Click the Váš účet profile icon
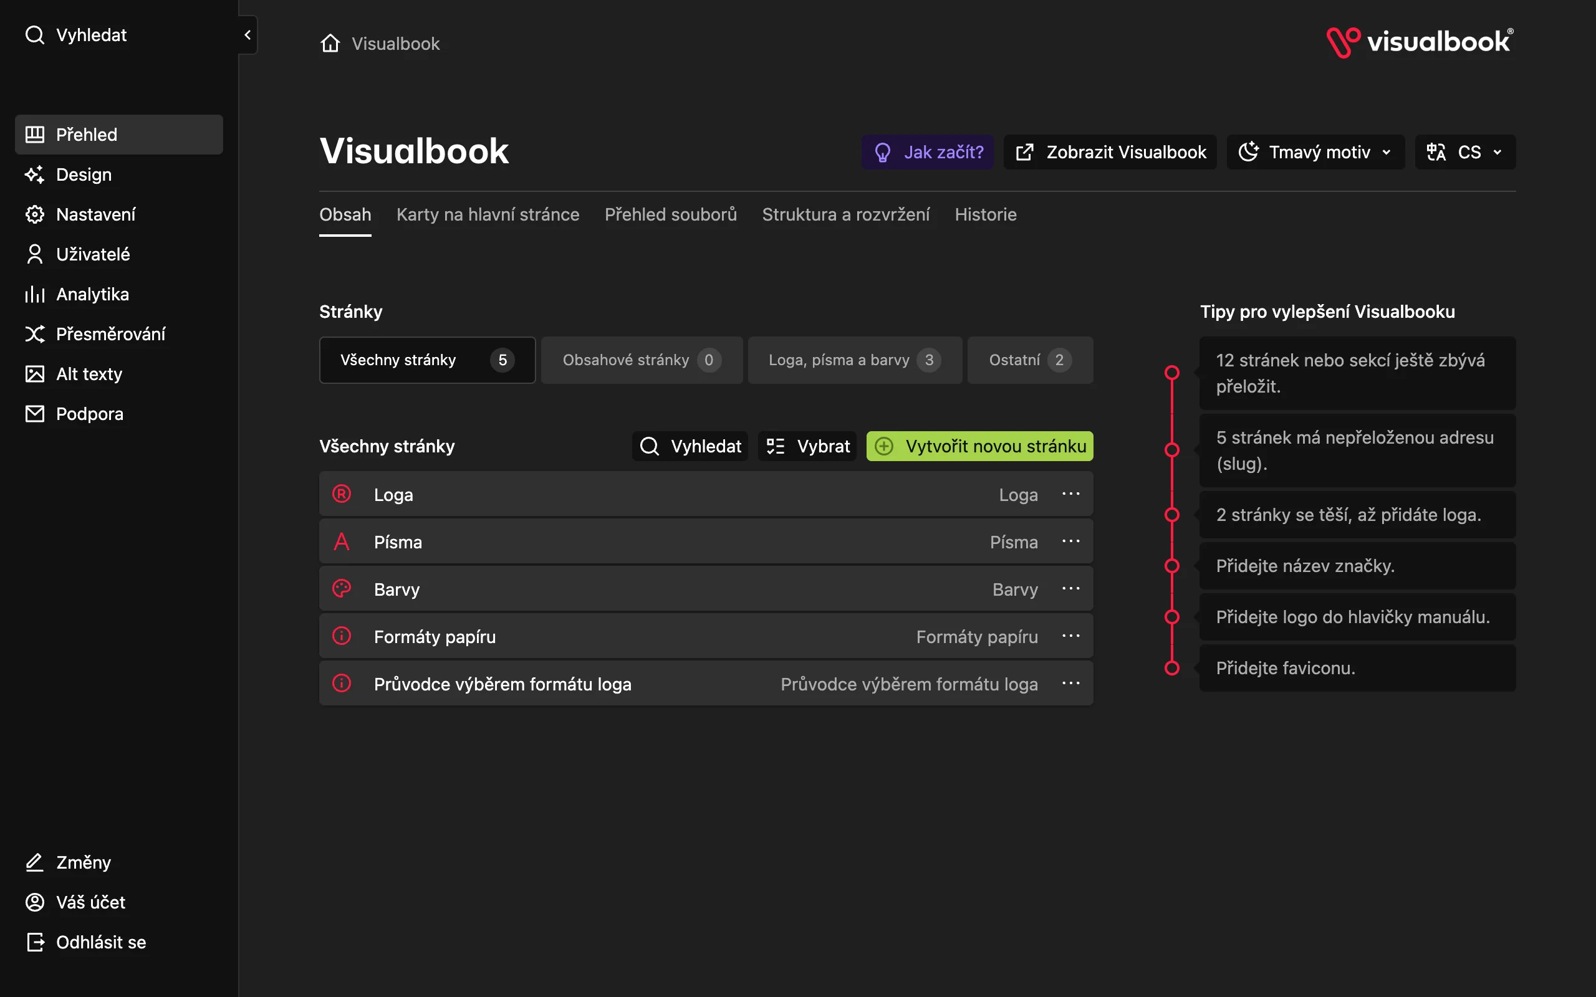The image size is (1596, 997). pyautogui.click(x=34, y=902)
